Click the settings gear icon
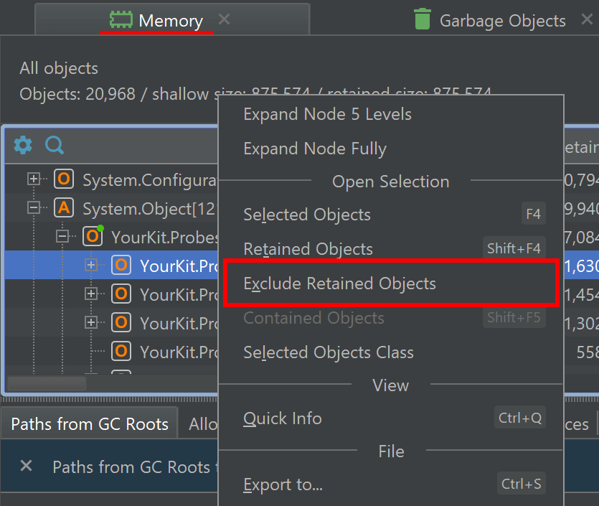 pos(23,146)
